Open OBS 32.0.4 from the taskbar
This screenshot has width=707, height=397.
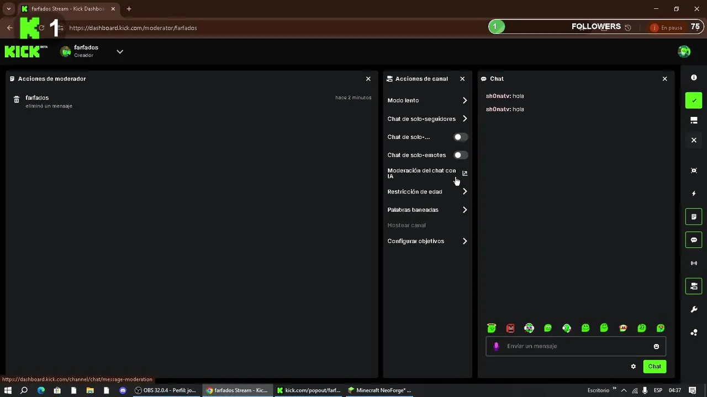pyautogui.click(x=166, y=390)
